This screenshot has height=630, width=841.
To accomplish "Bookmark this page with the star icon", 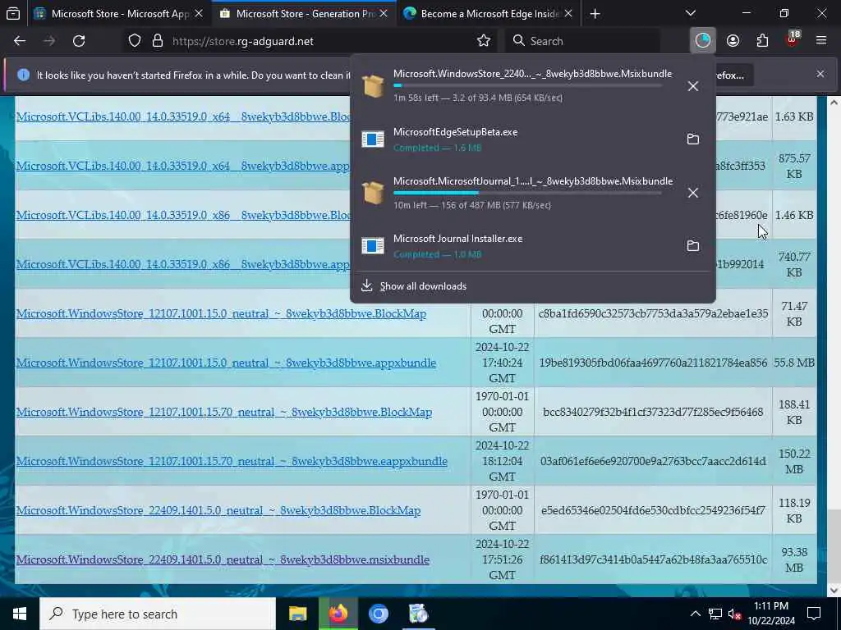I will [484, 41].
